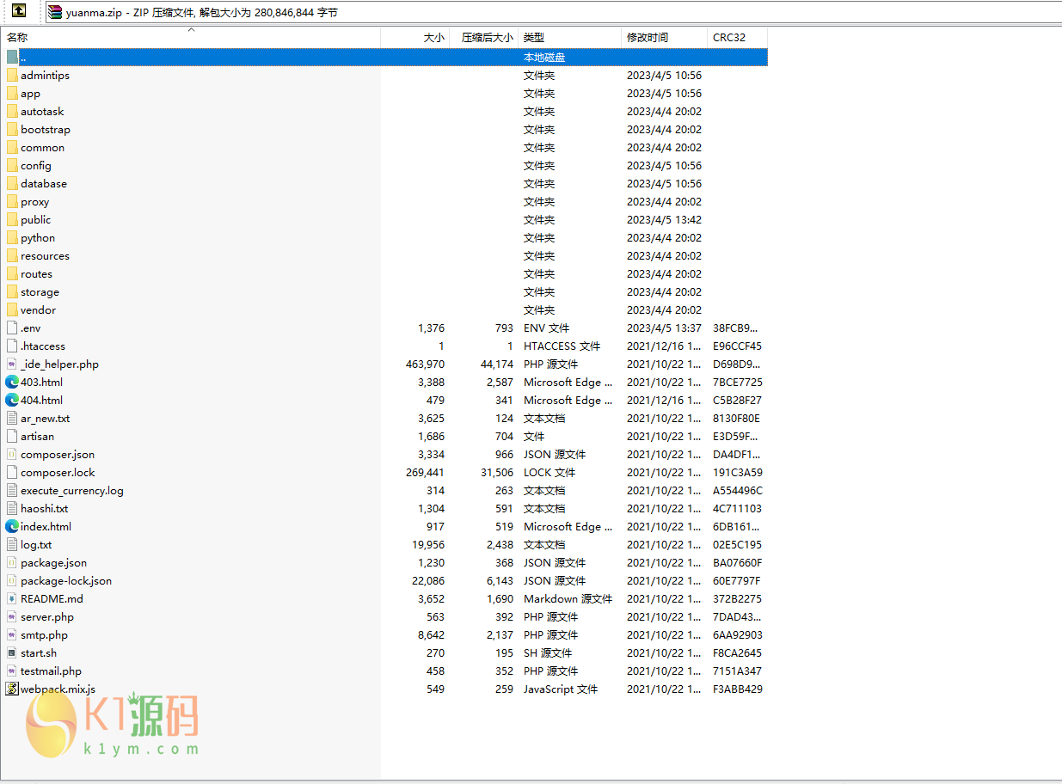Click the script icon of webpack.mix.js

click(x=12, y=689)
